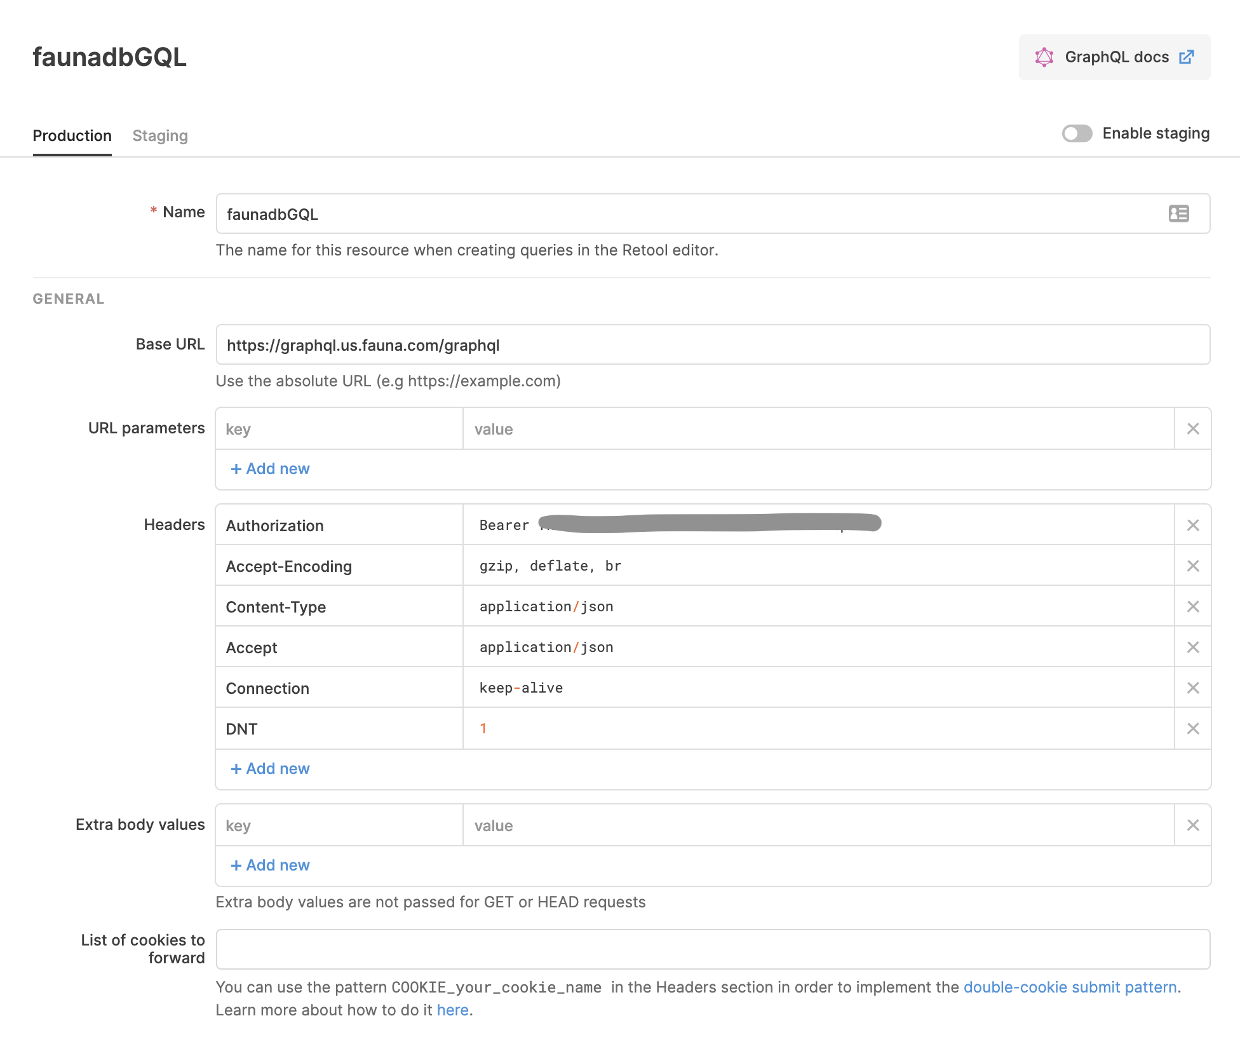Click the Extra body values key field
Viewport: 1240px width, 1037px height.
tap(339, 825)
